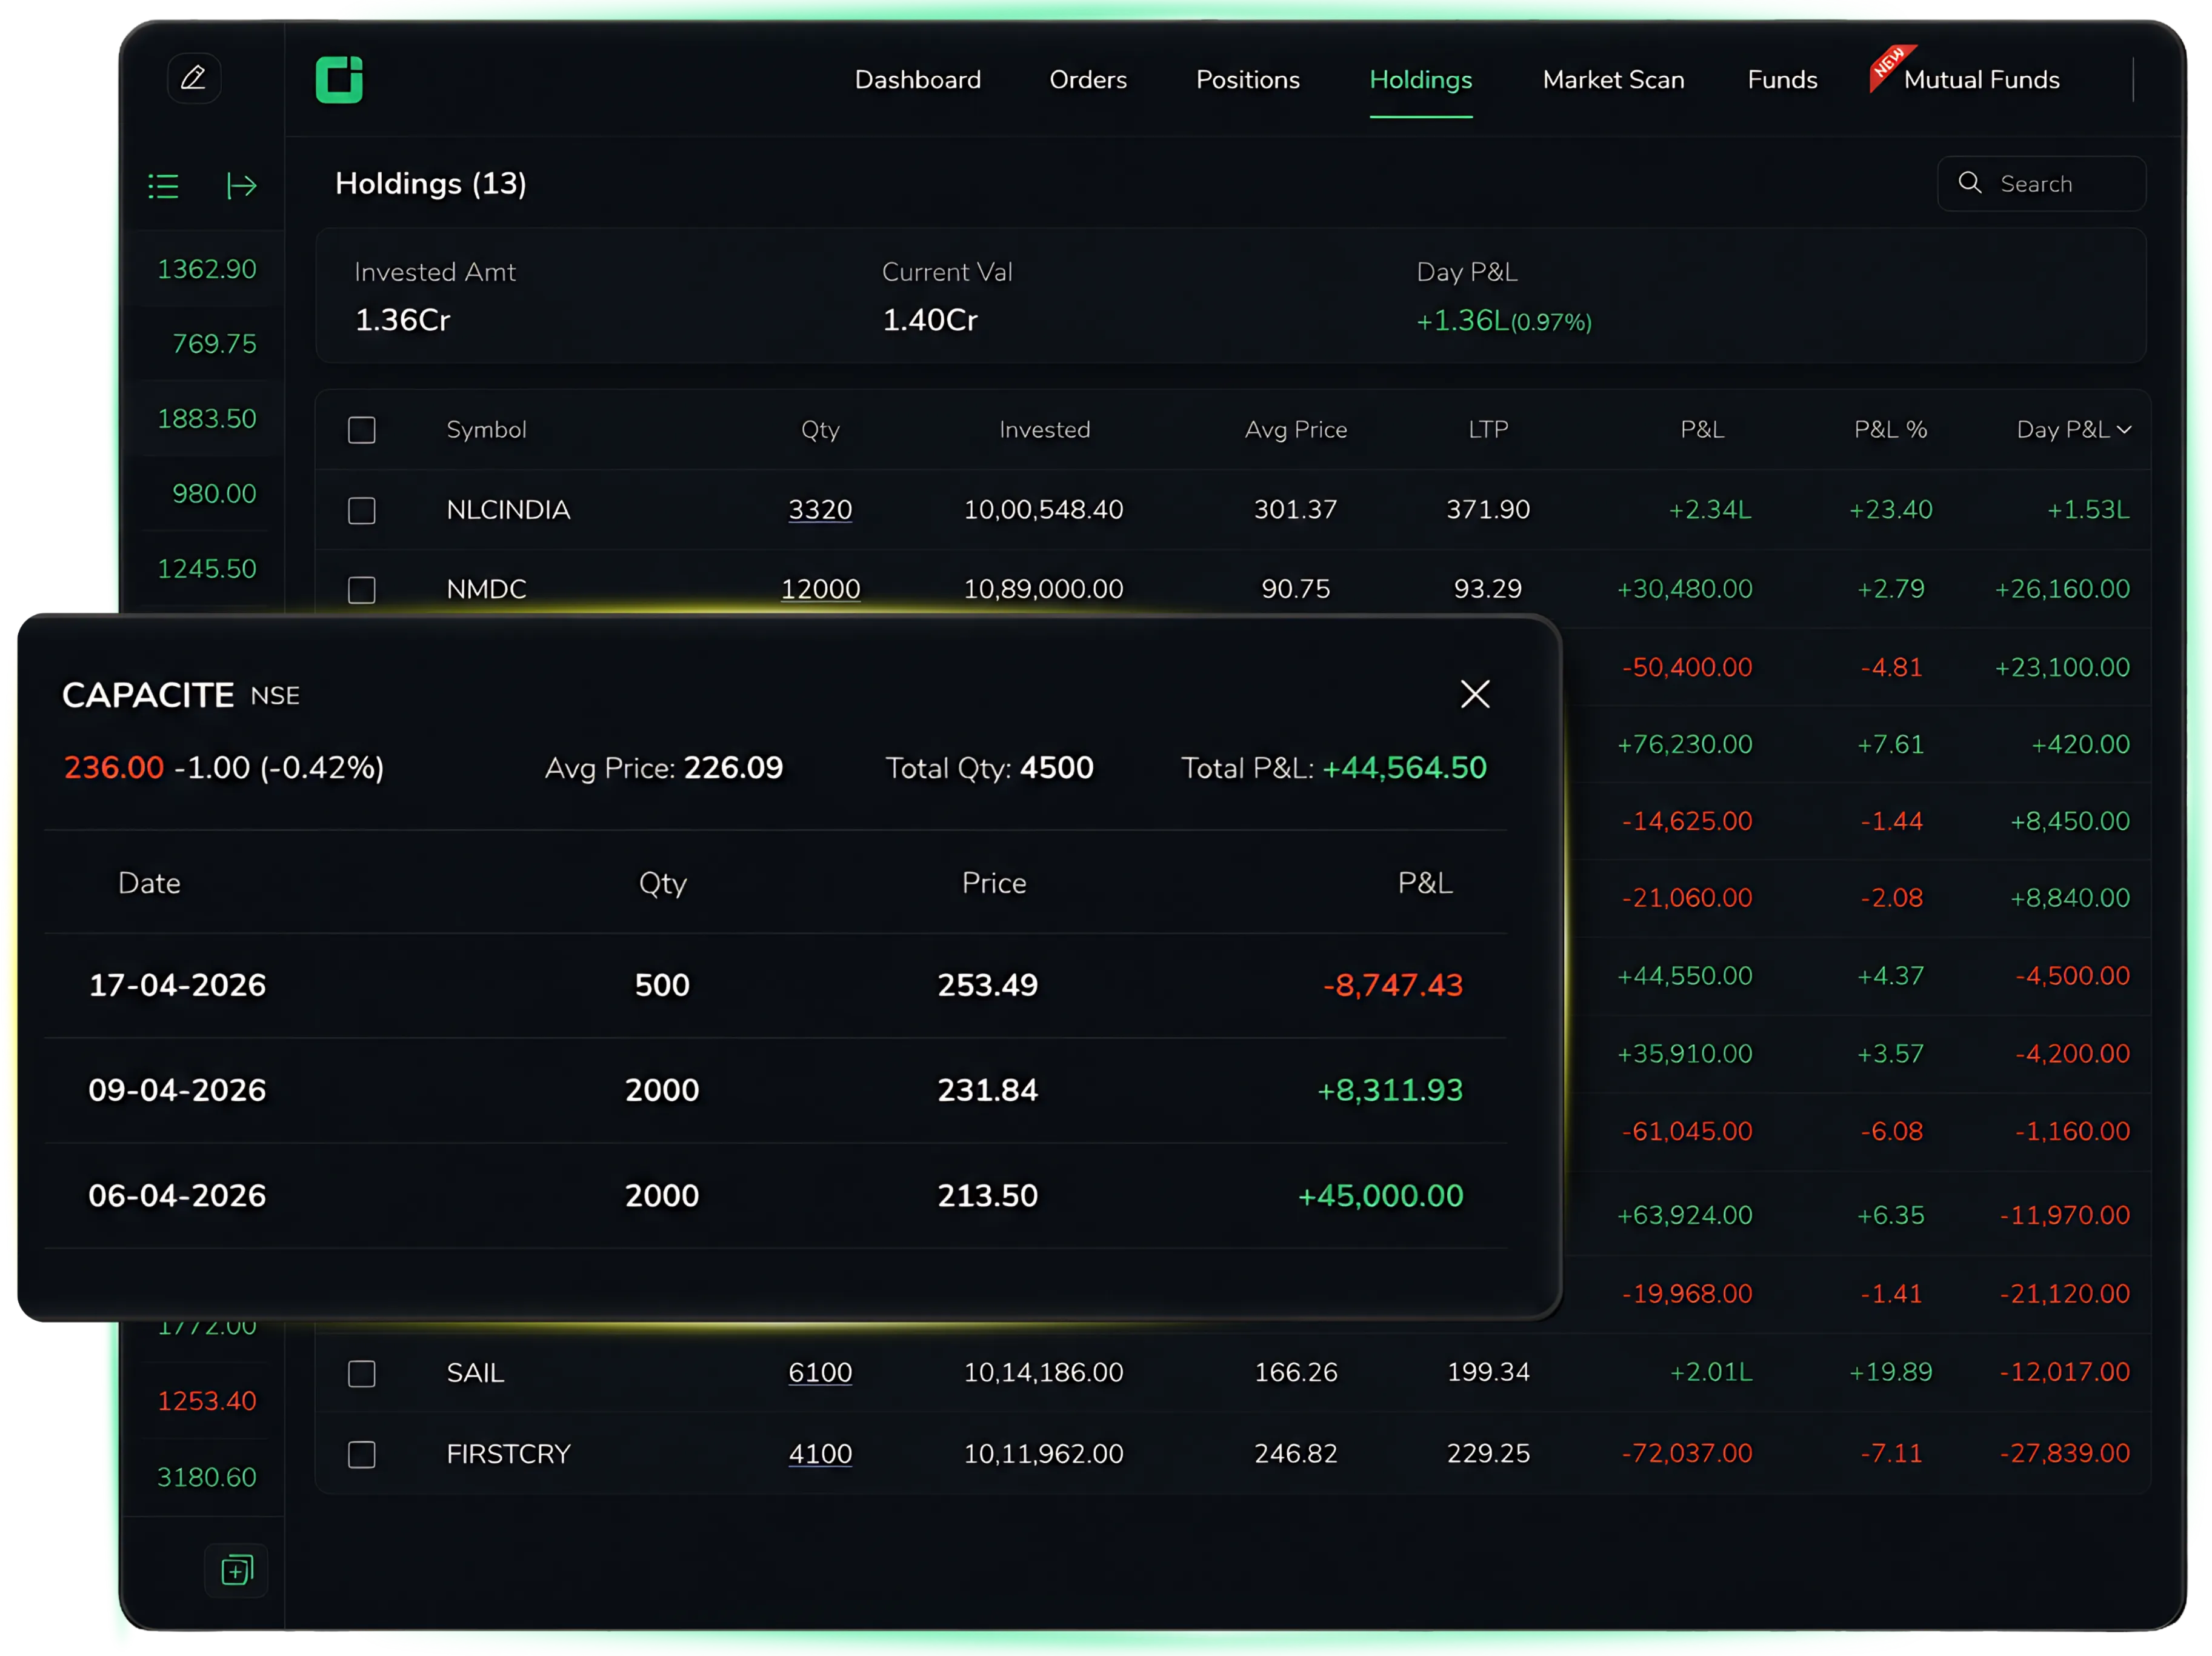This screenshot has height=1656, width=2212.
Task: Select the FIRSTCRY symbol name
Action: click(x=508, y=1453)
